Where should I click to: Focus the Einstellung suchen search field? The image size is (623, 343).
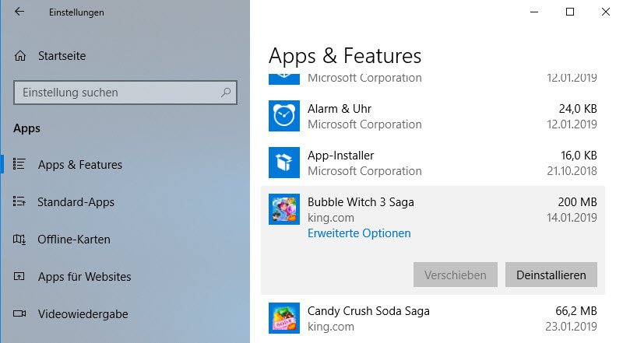(x=117, y=93)
